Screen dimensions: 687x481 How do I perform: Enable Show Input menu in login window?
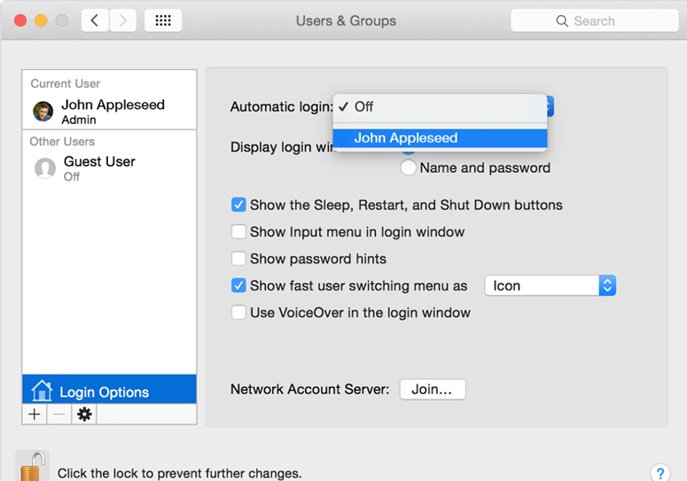[x=238, y=231]
